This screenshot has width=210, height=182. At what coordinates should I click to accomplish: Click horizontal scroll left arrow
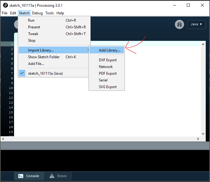[3, 139]
